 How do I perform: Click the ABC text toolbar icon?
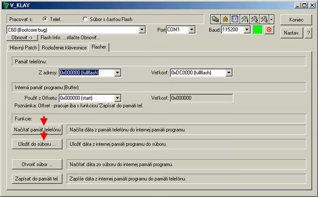[215, 20]
